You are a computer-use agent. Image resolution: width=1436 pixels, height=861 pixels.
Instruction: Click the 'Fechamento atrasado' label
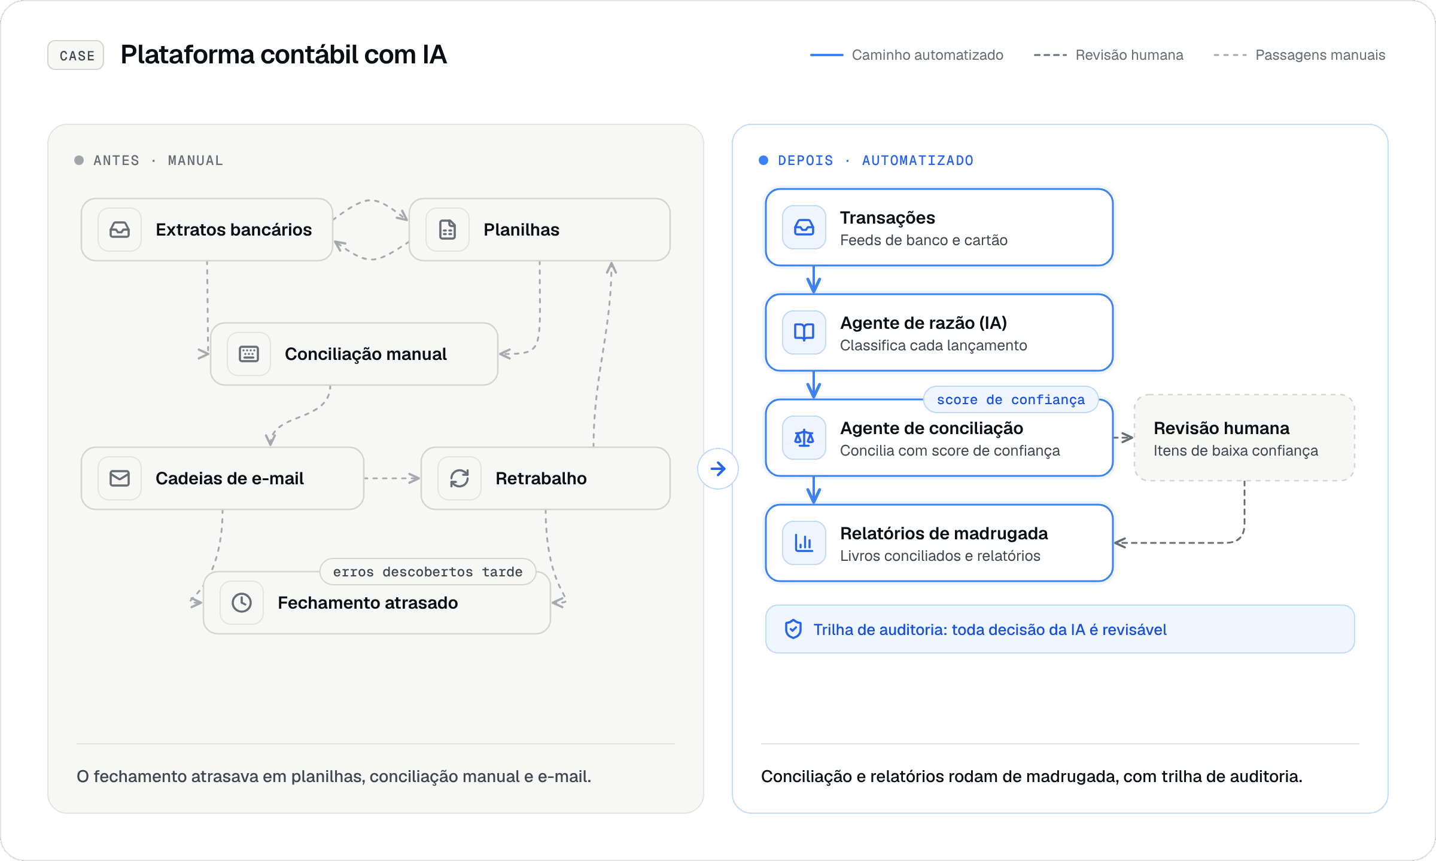click(x=368, y=603)
